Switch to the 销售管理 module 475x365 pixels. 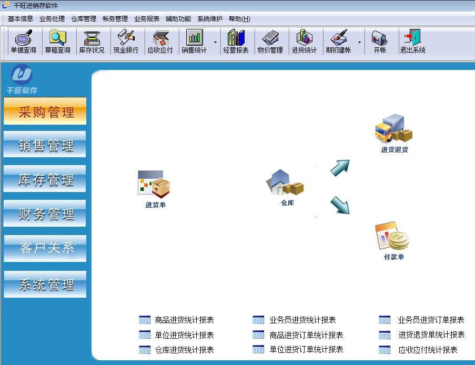[45, 145]
